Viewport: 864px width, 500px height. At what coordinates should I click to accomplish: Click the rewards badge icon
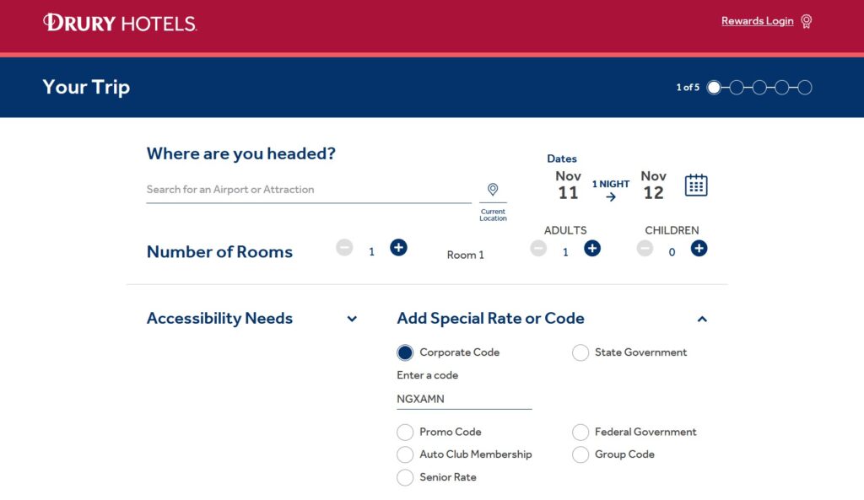[806, 21]
